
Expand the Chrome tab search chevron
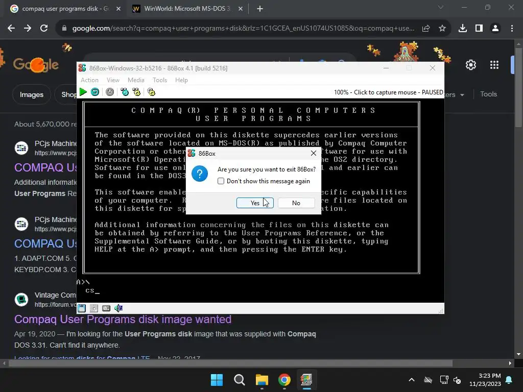(x=441, y=7)
